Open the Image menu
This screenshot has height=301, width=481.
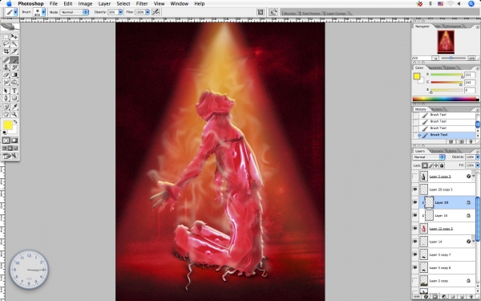(x=85, y=4)
